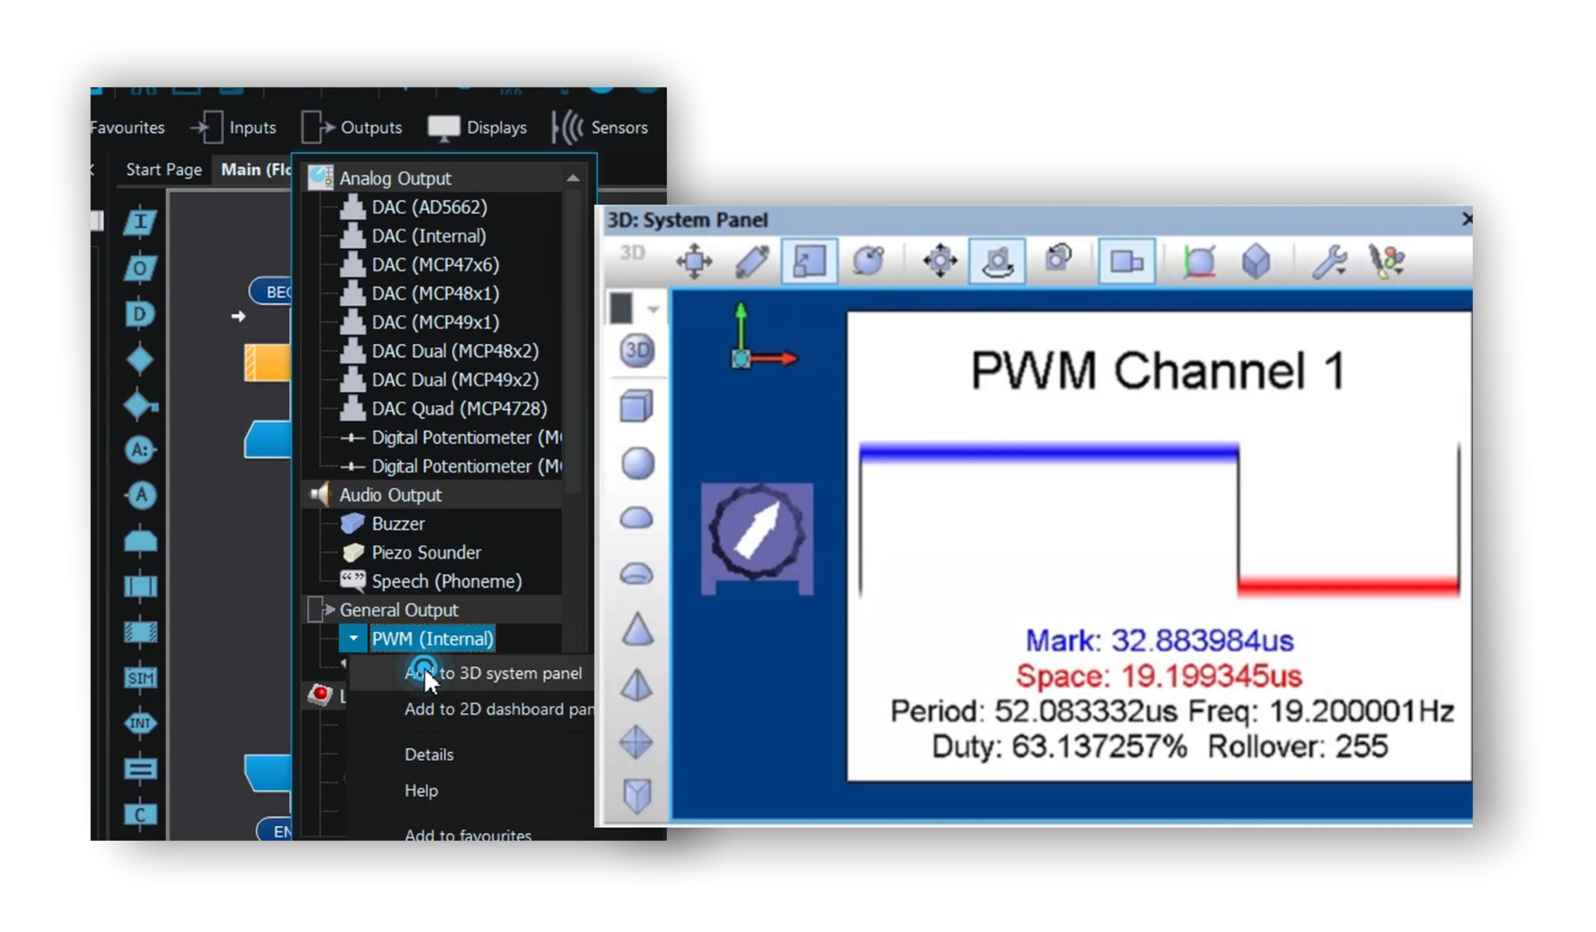Choose DAC (AD5662) component
Screen dimensions: 1596x932
coord(414,207)
